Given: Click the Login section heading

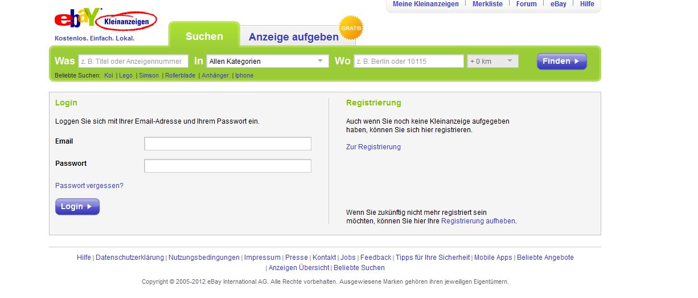Looking at the screenshot, I should [66, 103].
